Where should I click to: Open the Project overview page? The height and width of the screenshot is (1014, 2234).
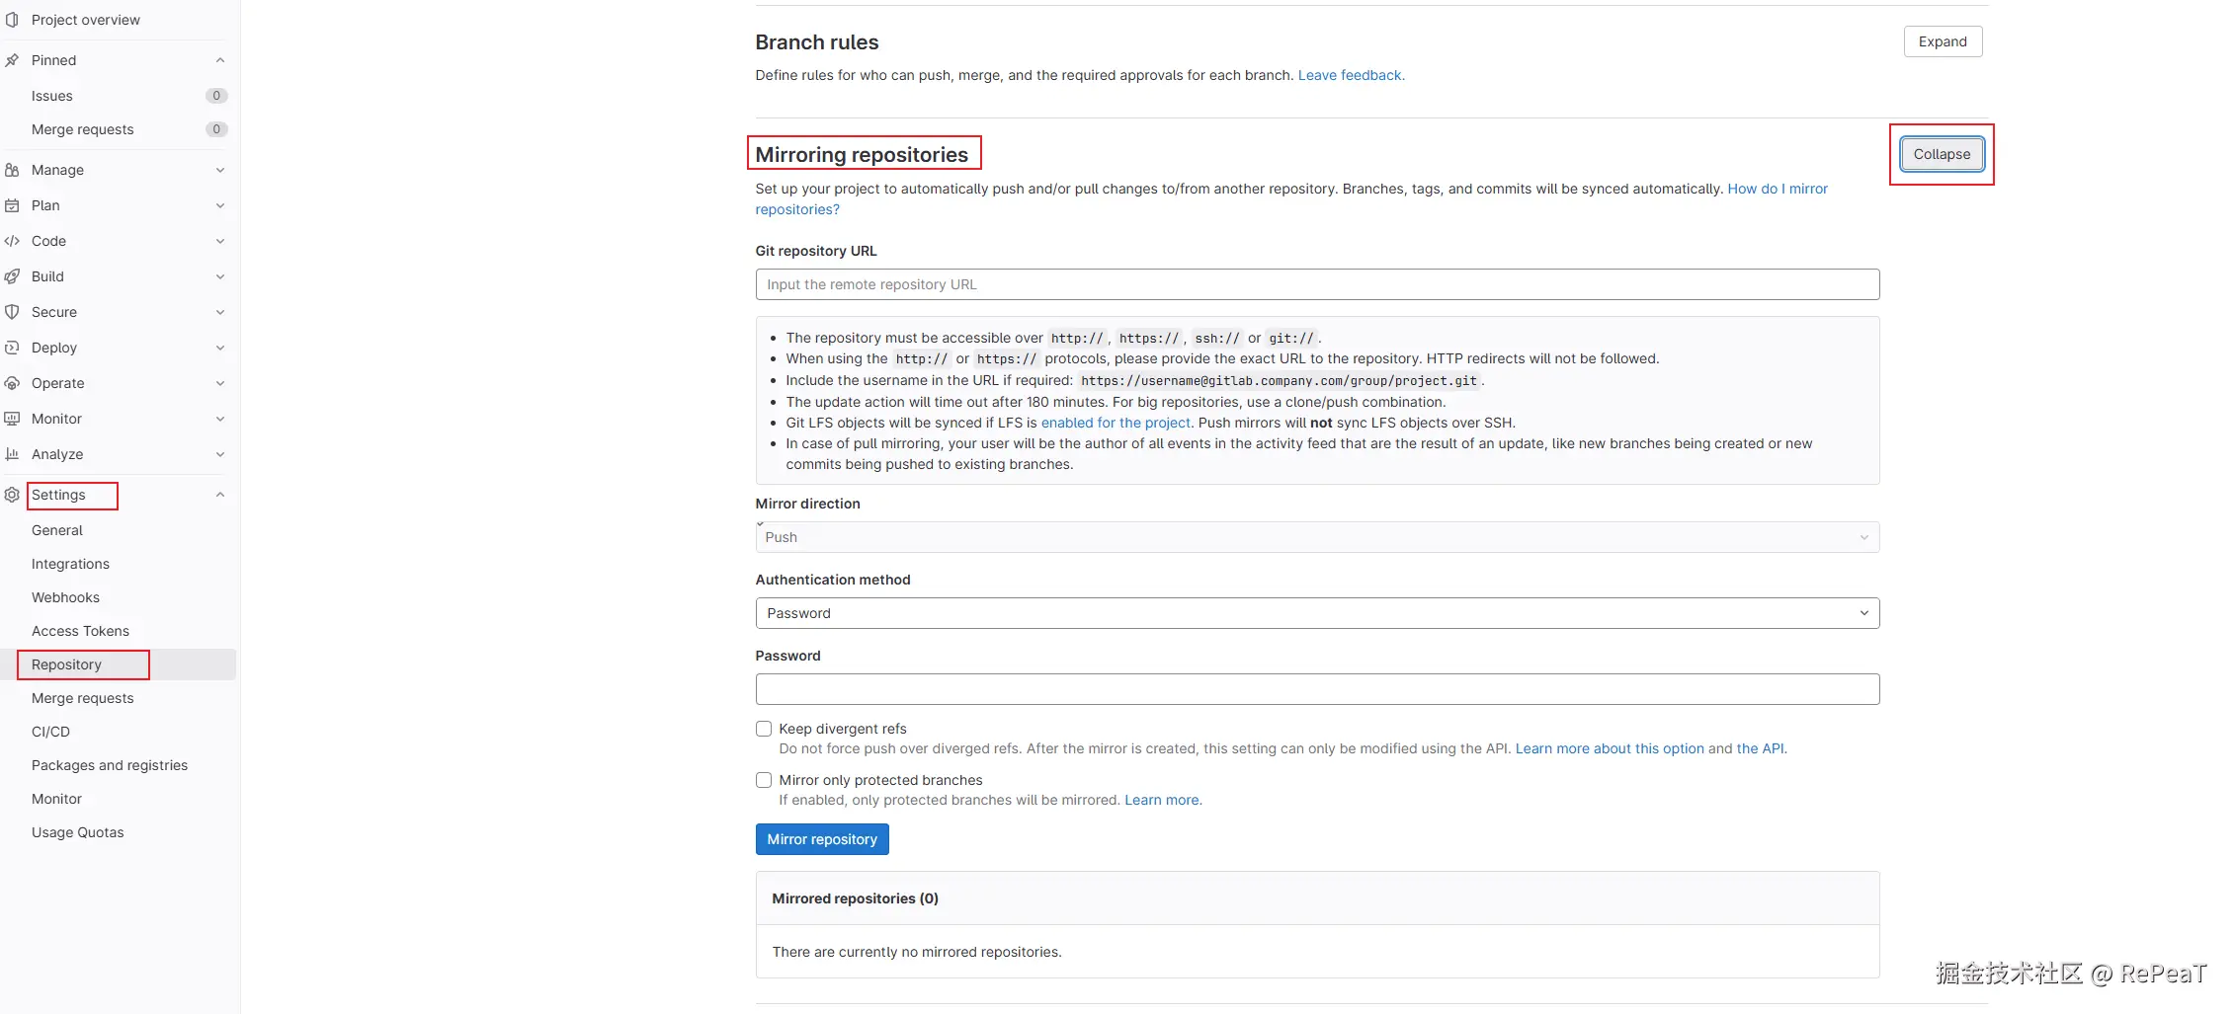click(85, 19)
